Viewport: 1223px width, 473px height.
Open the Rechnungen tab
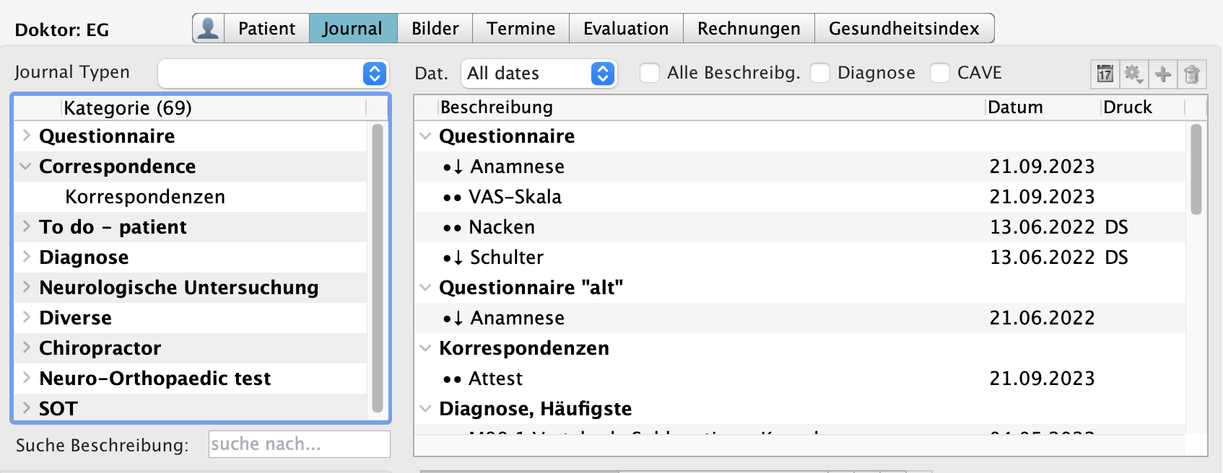749,29
